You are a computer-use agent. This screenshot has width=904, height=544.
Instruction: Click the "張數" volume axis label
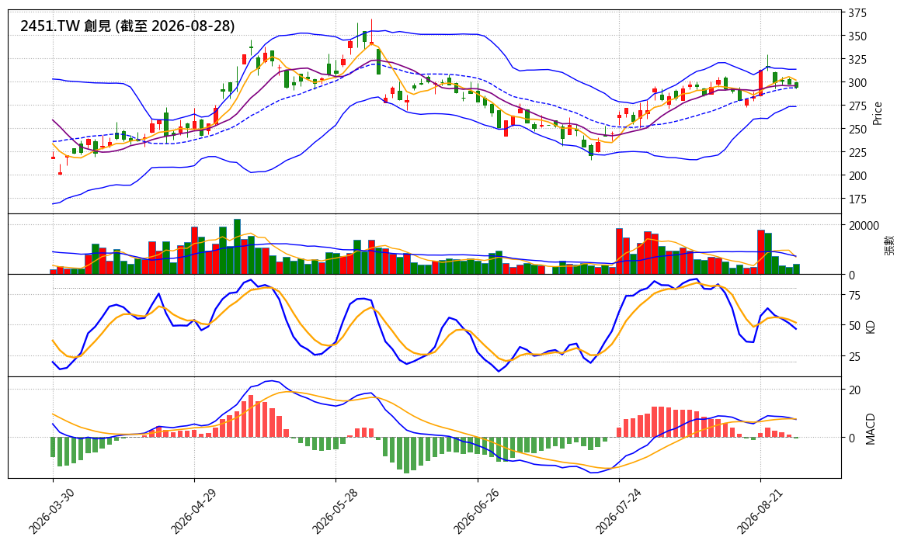pos(888,245)
